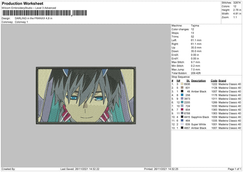Click the Last Saved timestamp in footer
This screenshot has height=172, width=243.
tap(80, 169)
